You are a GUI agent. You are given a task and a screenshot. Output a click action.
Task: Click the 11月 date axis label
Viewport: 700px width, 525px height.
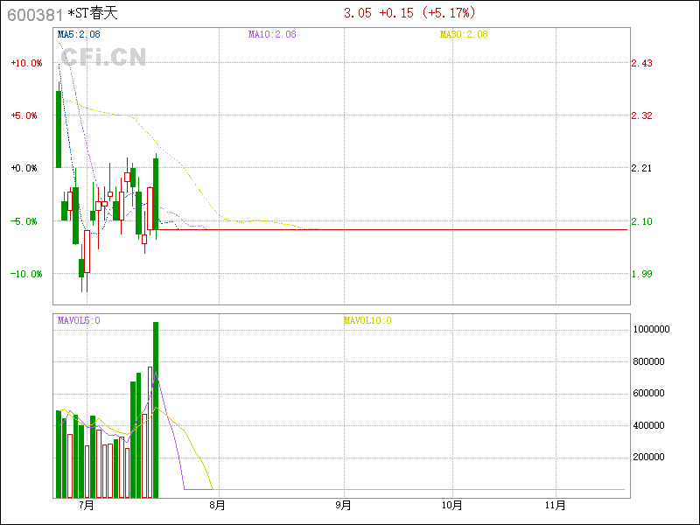tap(556, 505)
